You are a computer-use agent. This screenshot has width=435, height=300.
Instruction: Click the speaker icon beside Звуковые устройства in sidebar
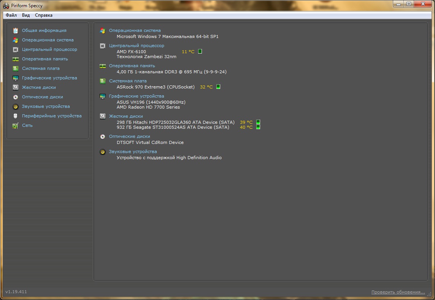pos(16,106)
